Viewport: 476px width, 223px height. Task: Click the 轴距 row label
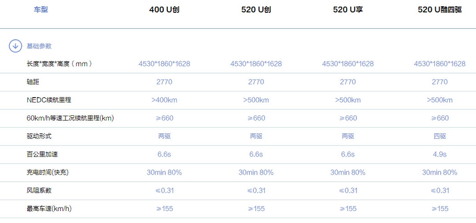(x=33, y=82)
